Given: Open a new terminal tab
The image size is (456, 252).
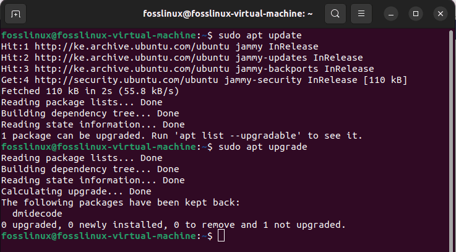Looking at the screenshot, I should coord(15,13).
